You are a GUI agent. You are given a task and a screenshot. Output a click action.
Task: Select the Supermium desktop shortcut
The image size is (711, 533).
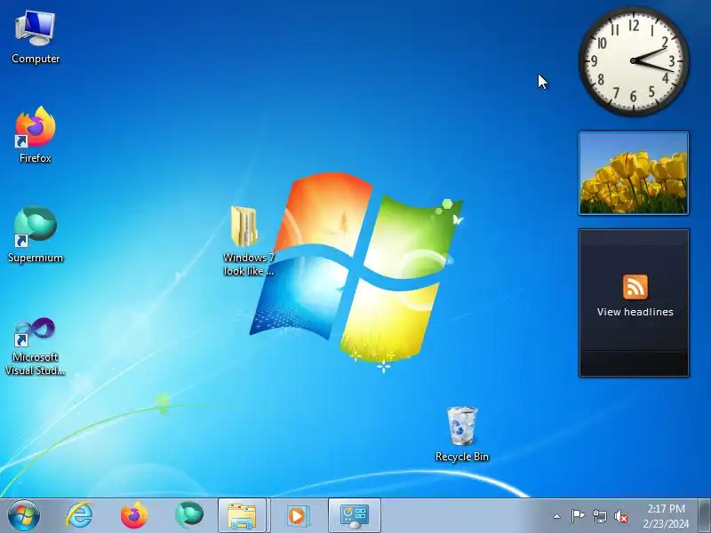point(36,235)
